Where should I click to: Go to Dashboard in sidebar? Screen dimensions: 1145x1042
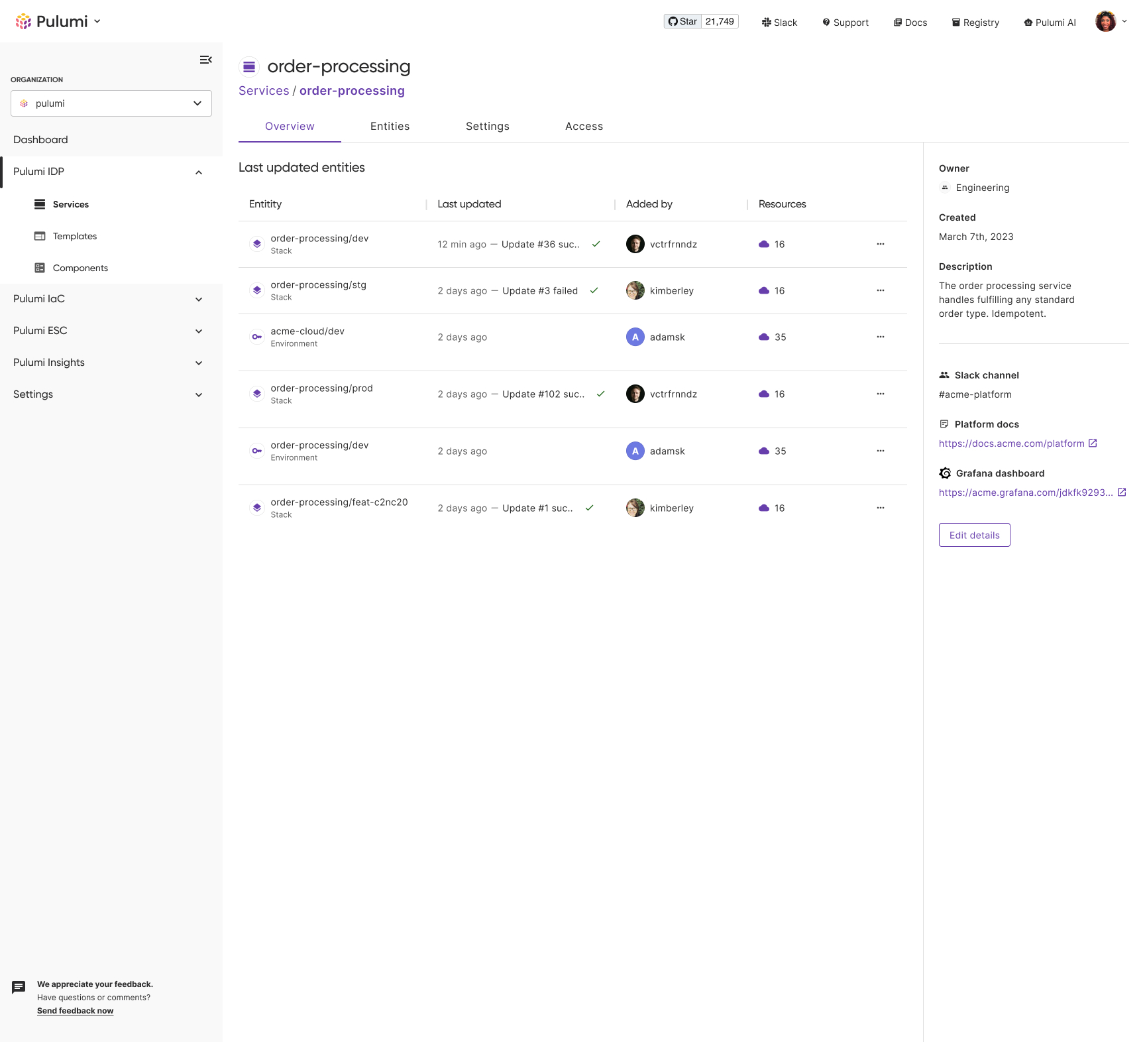pyautogui.click(x=40, y=140)
